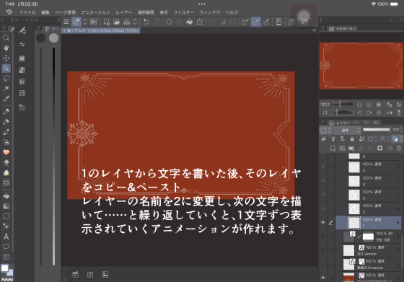
Task: Open the アニメーション menu
Action: click(95, 12)
